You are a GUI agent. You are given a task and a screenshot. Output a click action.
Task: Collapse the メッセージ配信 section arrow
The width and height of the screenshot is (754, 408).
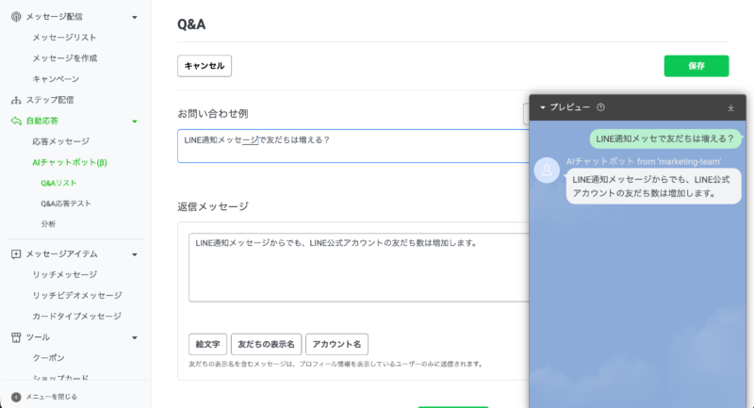pyautogui.click(x=135, y=17)
